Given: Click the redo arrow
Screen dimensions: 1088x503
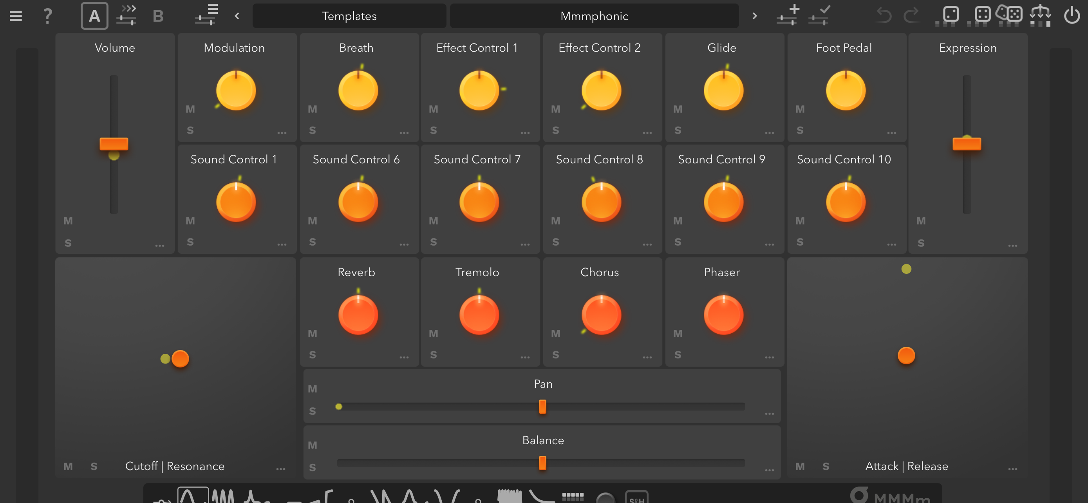Looking at the screenshot, I should pyautogui.click(x=911, y=15).
